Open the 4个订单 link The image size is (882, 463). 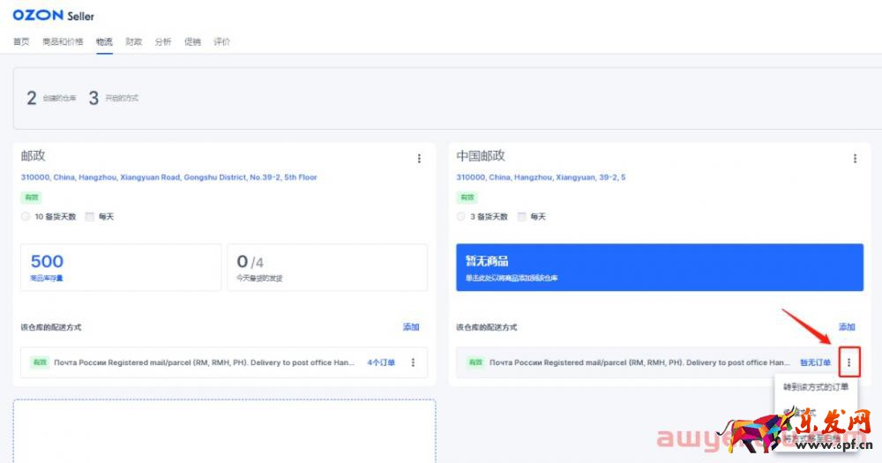click(x=381, y=362)
